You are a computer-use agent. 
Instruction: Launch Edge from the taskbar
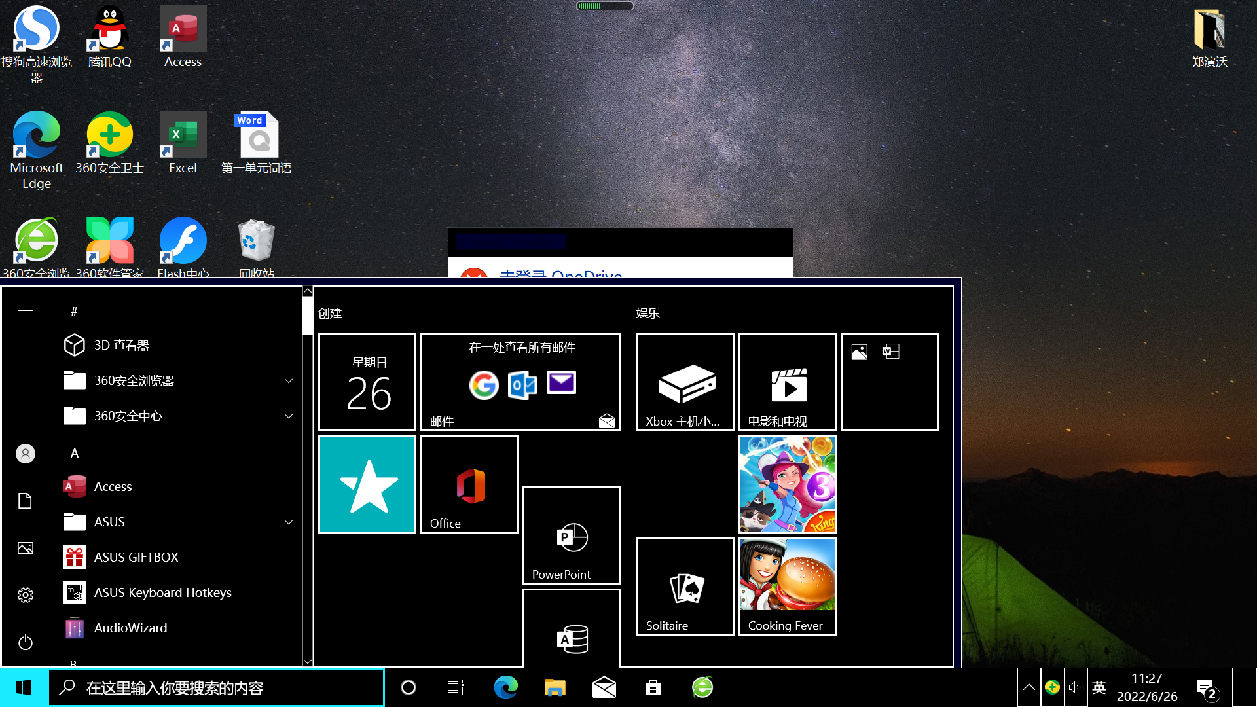click(x=505, y=687)
